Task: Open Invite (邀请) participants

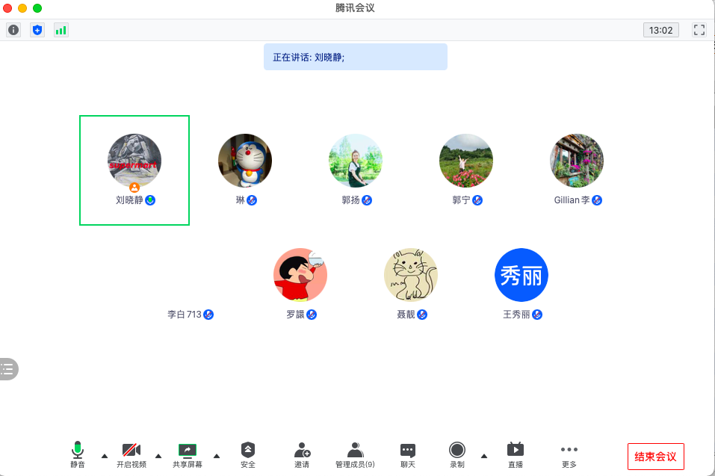Action: (302, 454)
